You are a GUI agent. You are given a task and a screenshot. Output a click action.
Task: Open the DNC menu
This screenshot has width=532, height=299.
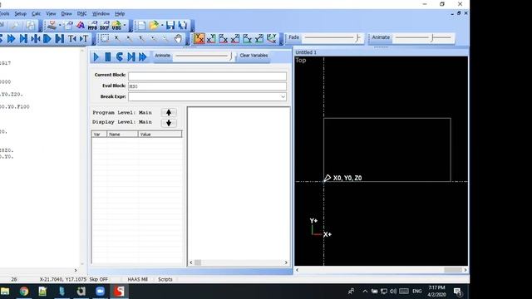tap(81, 13)
